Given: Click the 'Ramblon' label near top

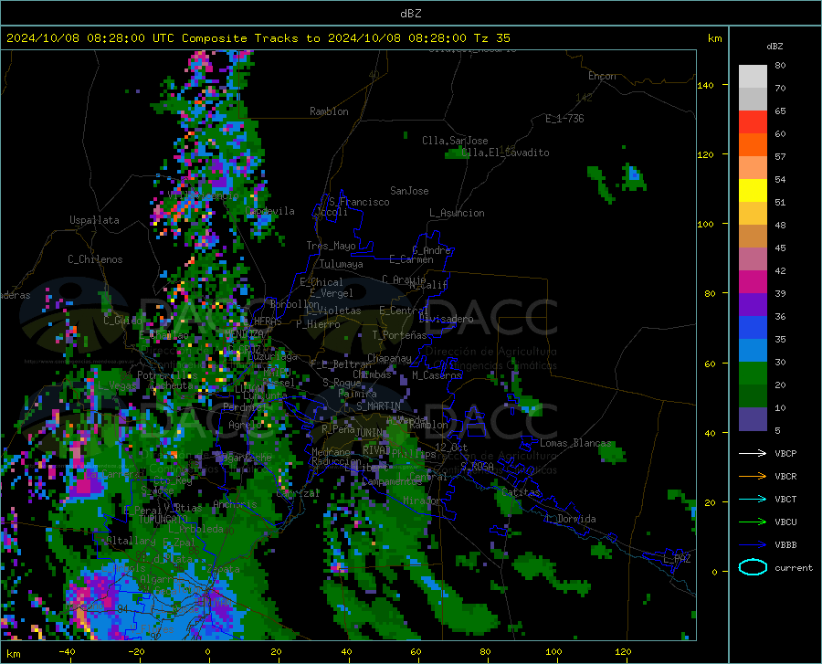Looking at the screenshot, I should (329, 111).
